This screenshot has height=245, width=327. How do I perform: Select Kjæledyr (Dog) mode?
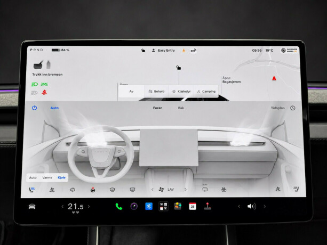181,92
